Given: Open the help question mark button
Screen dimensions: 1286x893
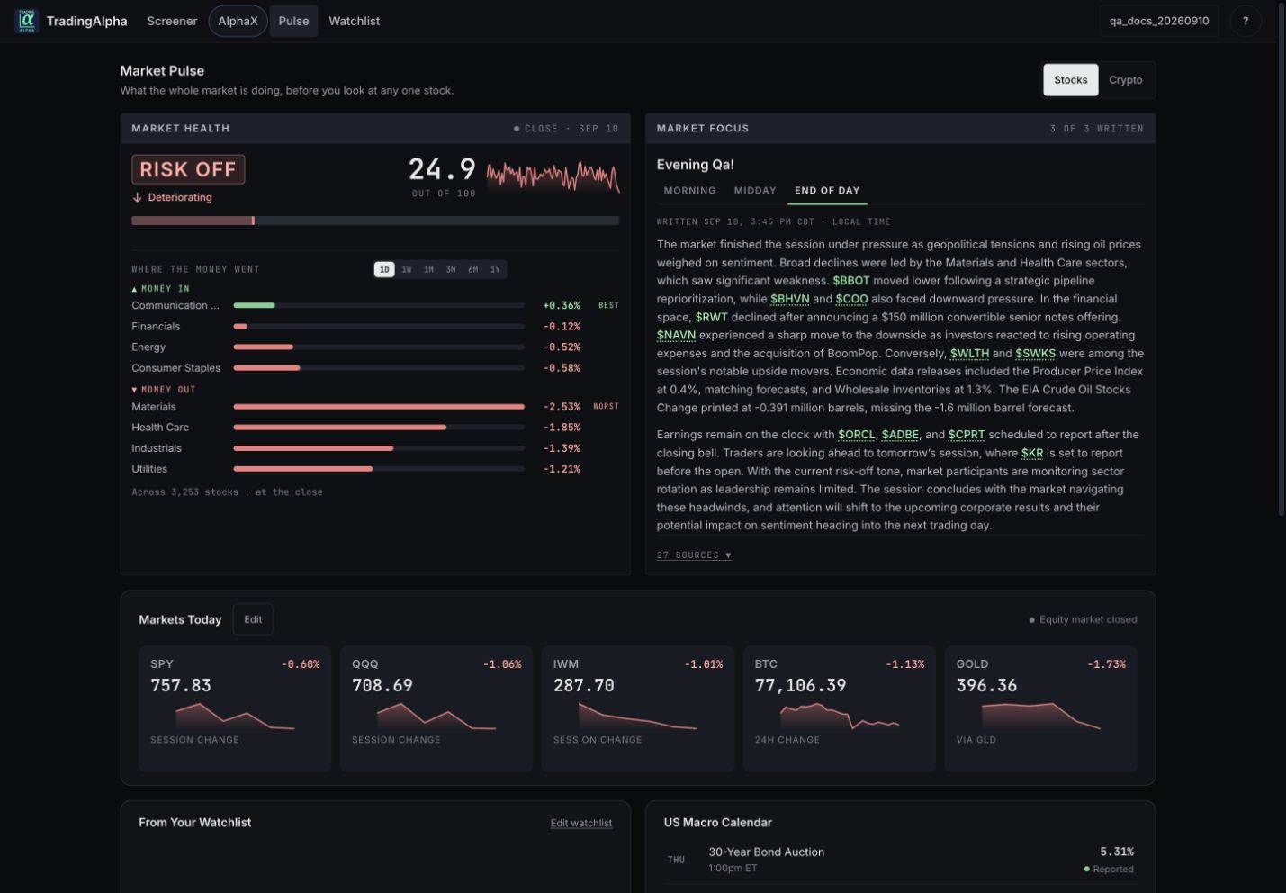Looking at the screenshot, I should pyautogui.click(x=1246, y=21).
